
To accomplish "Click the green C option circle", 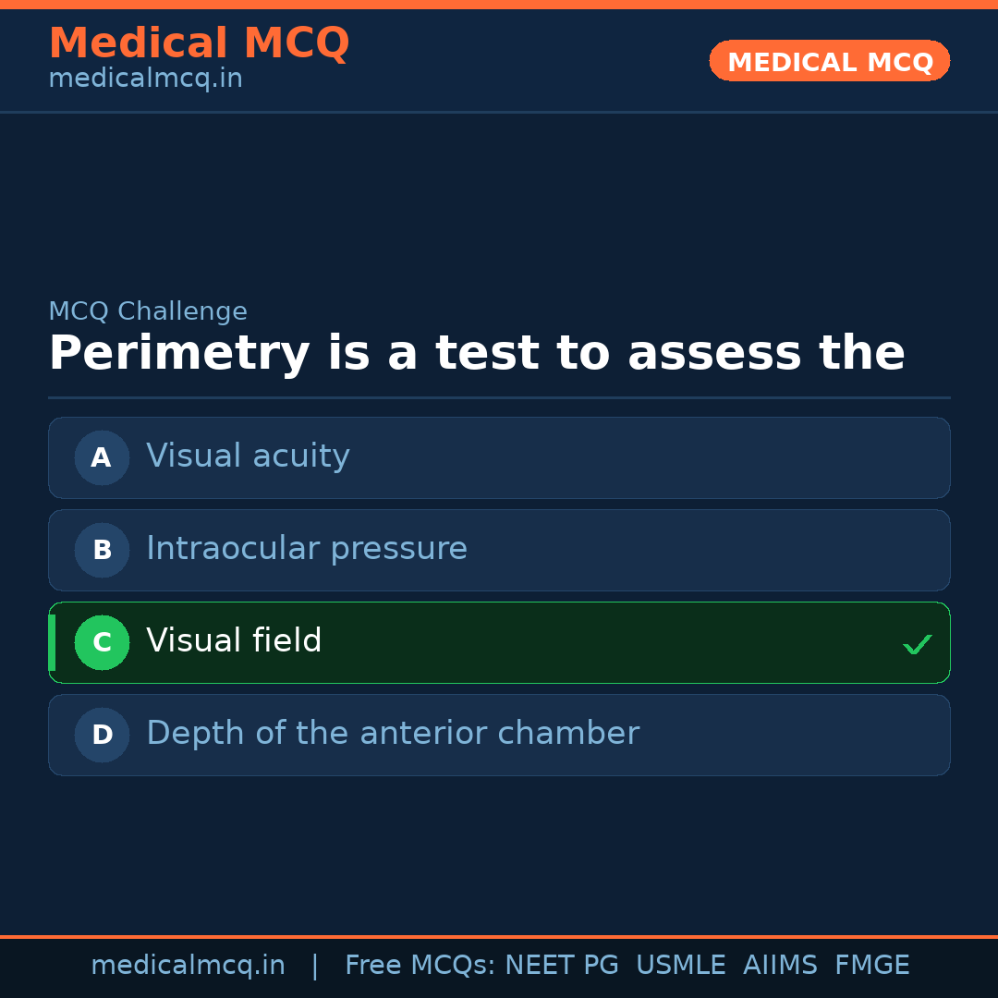I will pos(102,642).
